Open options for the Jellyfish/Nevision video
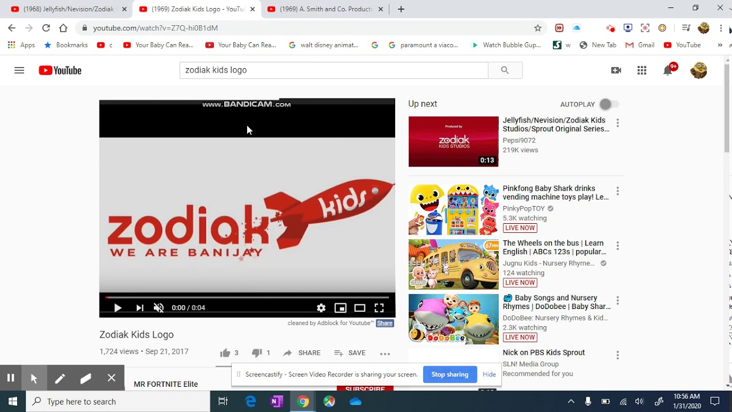The image size is (732, 412). pyautogui.click(x=618, y=123)
